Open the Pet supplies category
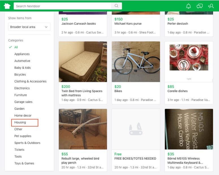This screenshot has width=219, height=175. (x=23, y=136)
